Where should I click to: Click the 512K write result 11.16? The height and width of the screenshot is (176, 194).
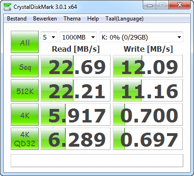pos(148,90)
